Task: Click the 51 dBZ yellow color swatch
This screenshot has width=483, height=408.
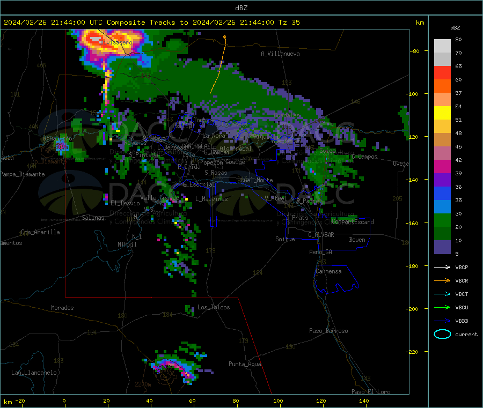Action: point(442,113)
